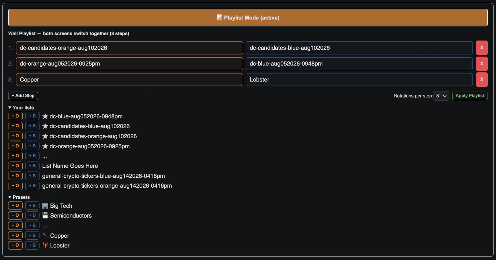Click the Apply Playlist button
496x260 pixels.
[x=470, y=96]
